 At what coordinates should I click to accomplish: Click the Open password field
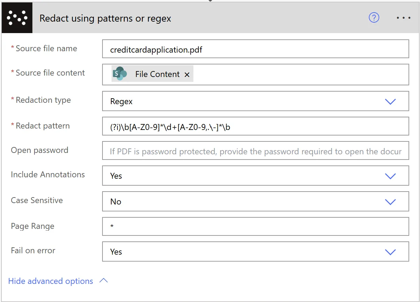tap(255, 150)
